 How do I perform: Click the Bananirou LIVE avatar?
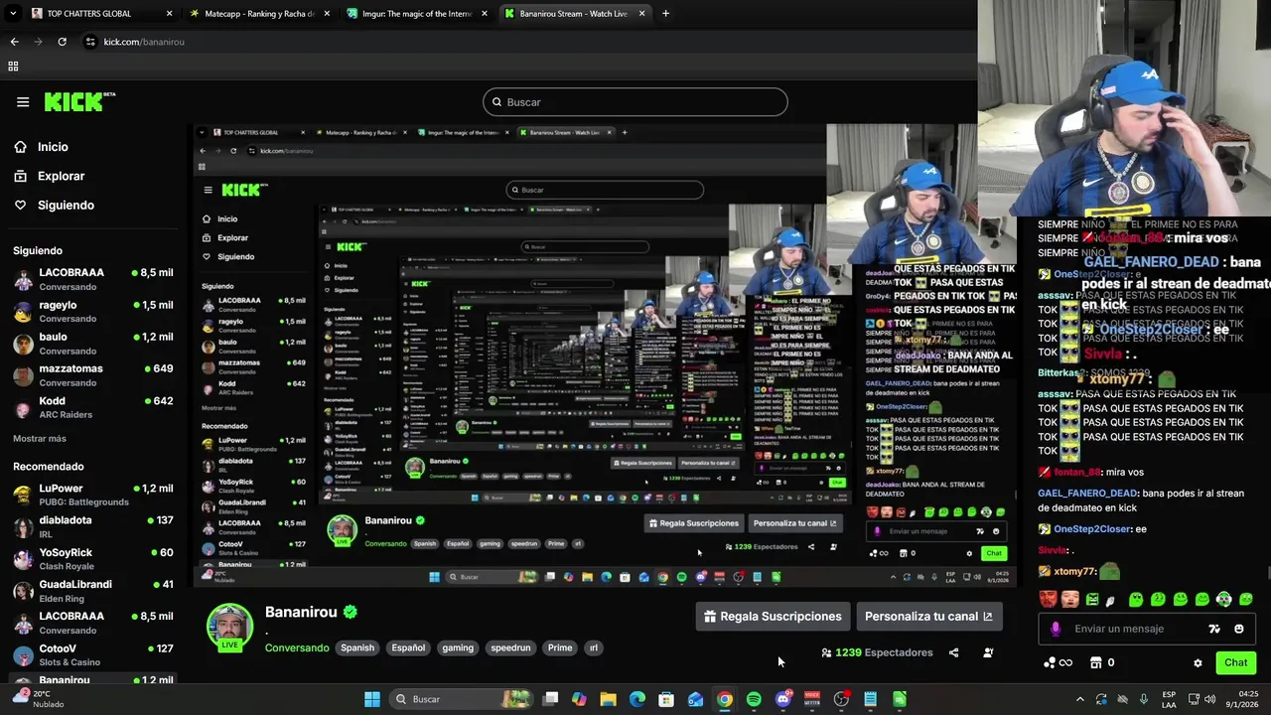tap(229, 628)
